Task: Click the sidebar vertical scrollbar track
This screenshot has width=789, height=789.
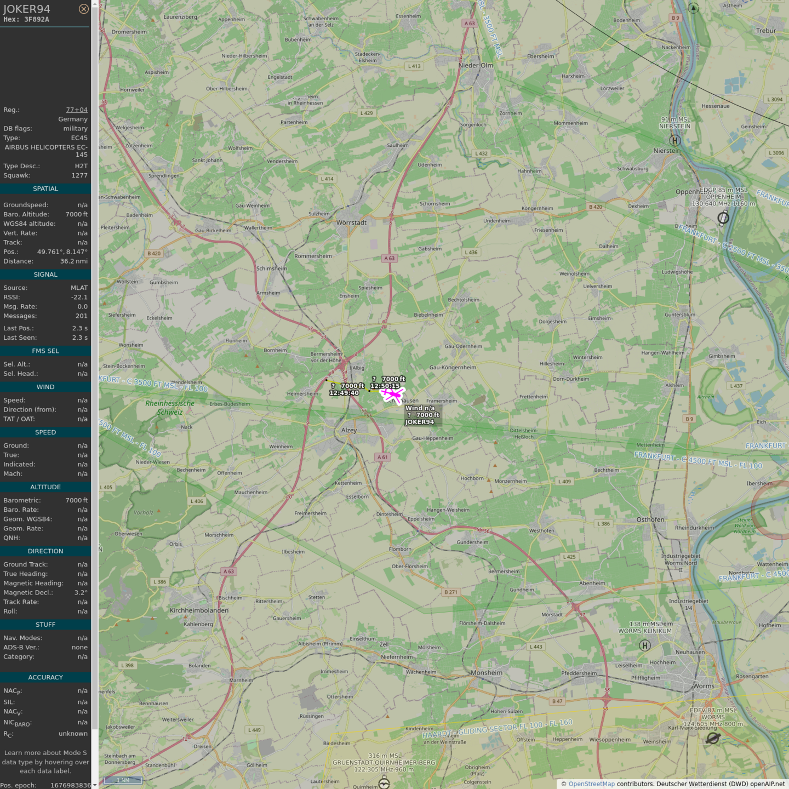Action: coord(95,384)
